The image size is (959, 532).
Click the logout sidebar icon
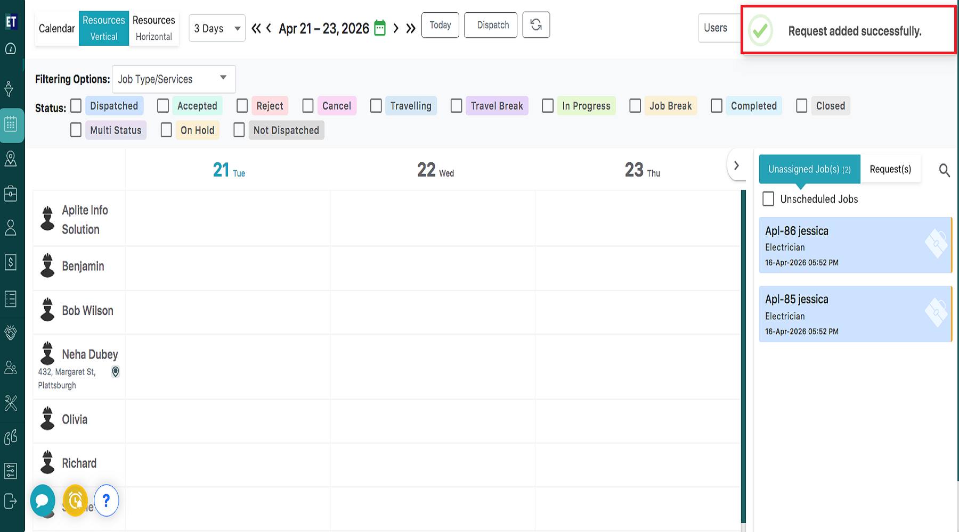click(11, 501)
